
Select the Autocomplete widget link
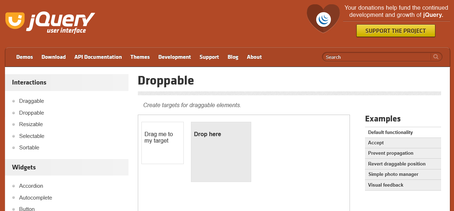pos(36,198)
